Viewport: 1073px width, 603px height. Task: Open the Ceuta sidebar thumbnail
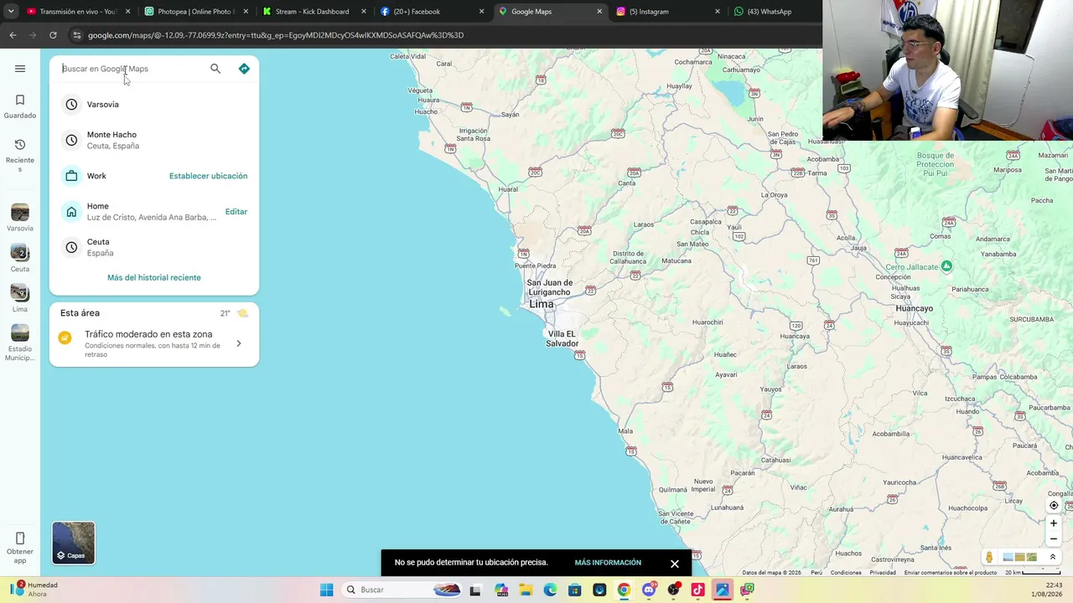point(20,258)
